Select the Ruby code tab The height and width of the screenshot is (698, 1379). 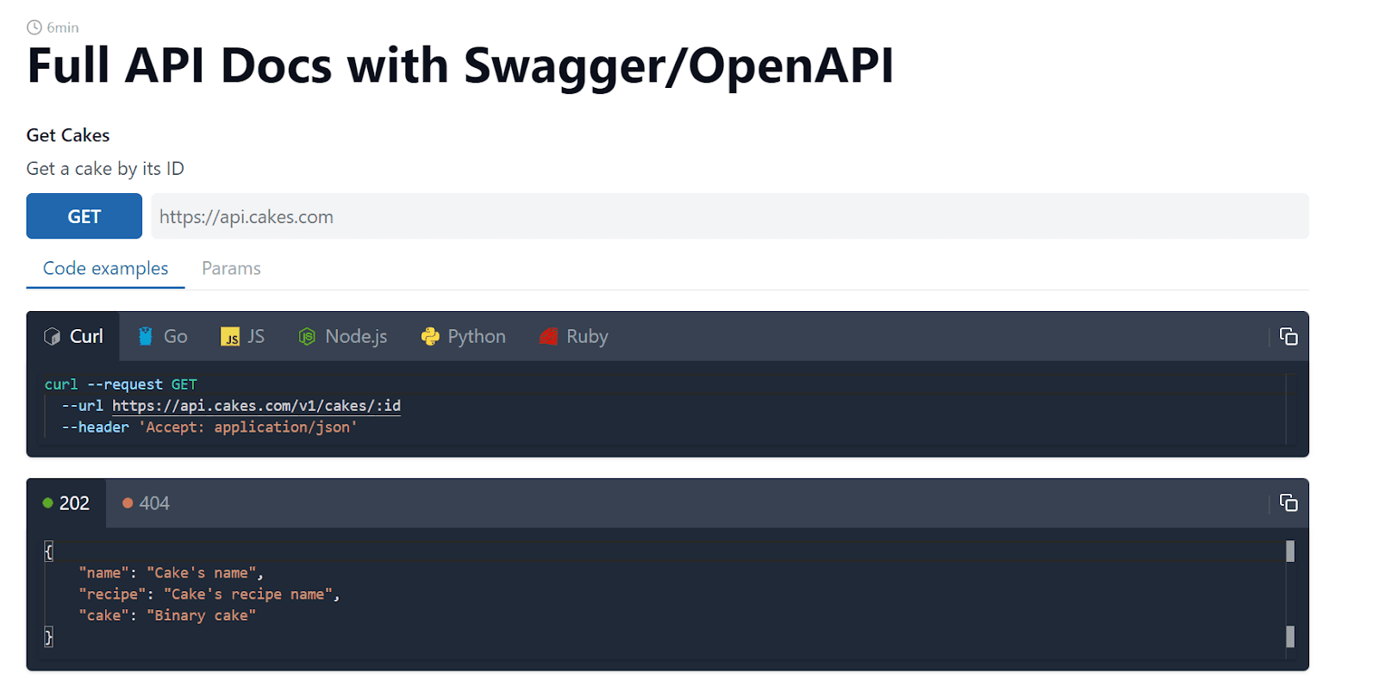pyautogui.click(x=574, y=336)
